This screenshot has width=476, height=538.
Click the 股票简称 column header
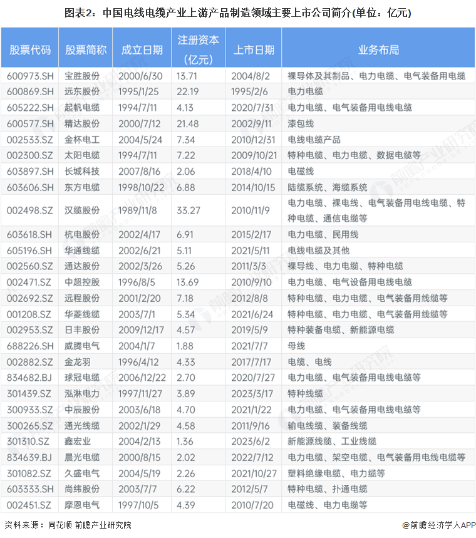click(85, 50)
